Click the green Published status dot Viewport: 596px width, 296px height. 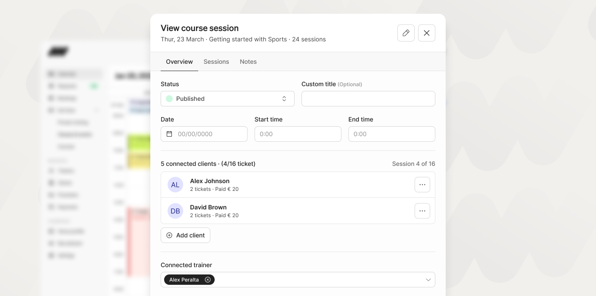click(x=169, y=99)
